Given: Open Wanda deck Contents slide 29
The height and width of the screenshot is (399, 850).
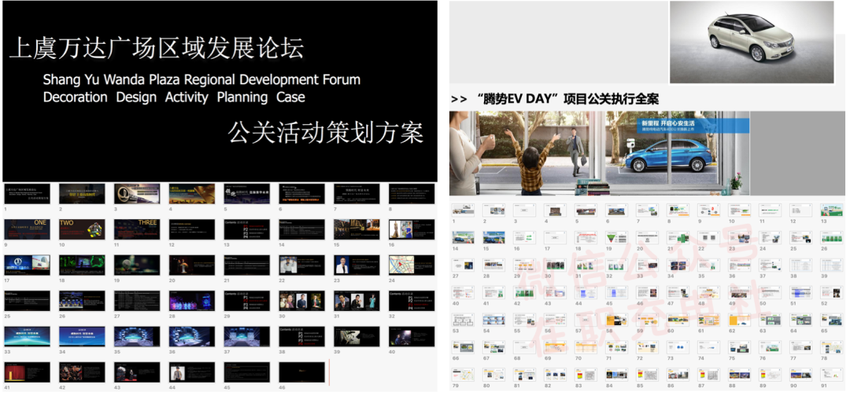Looking at the screenshot, I should click(246, 301).
